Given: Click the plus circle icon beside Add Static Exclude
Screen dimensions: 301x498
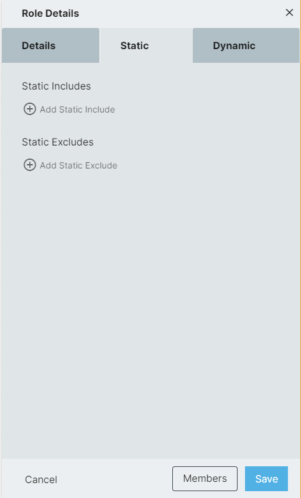Looking at the screenshot, I should tap(30, 165).
